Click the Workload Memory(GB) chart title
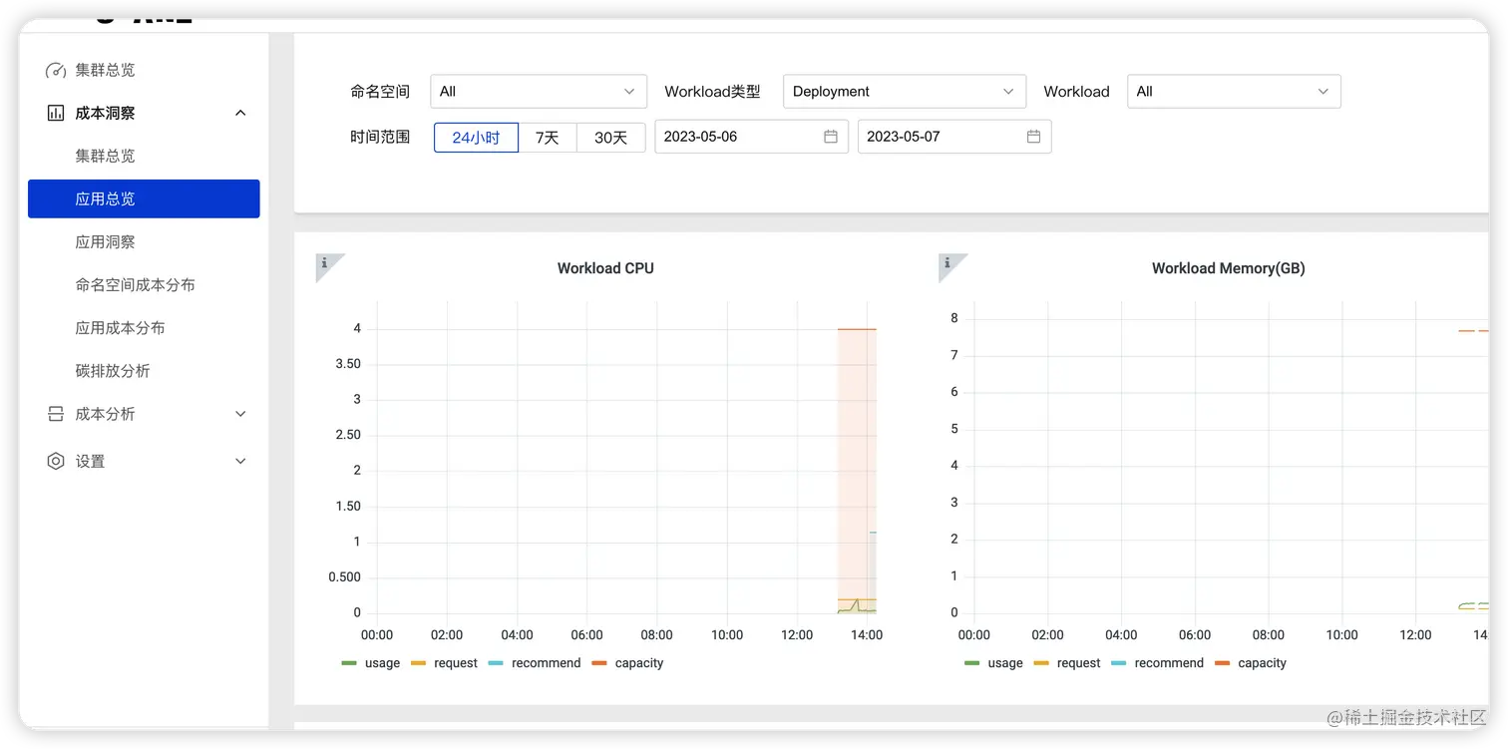The width and height of the screenshot is (1508, 749). tap(1229, 268)
